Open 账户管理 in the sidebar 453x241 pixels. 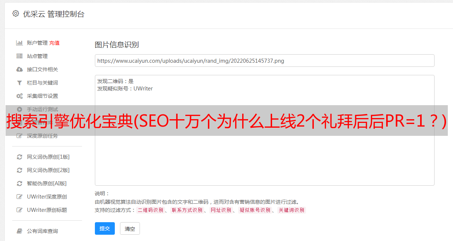(37, 43)
